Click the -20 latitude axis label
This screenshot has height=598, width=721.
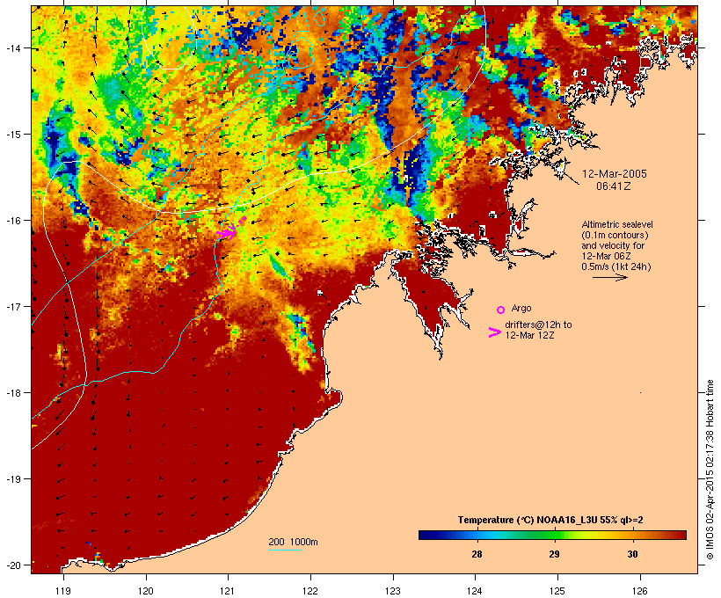12,565
